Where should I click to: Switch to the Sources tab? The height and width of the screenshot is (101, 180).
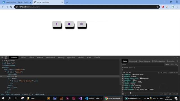click(31, 58)
